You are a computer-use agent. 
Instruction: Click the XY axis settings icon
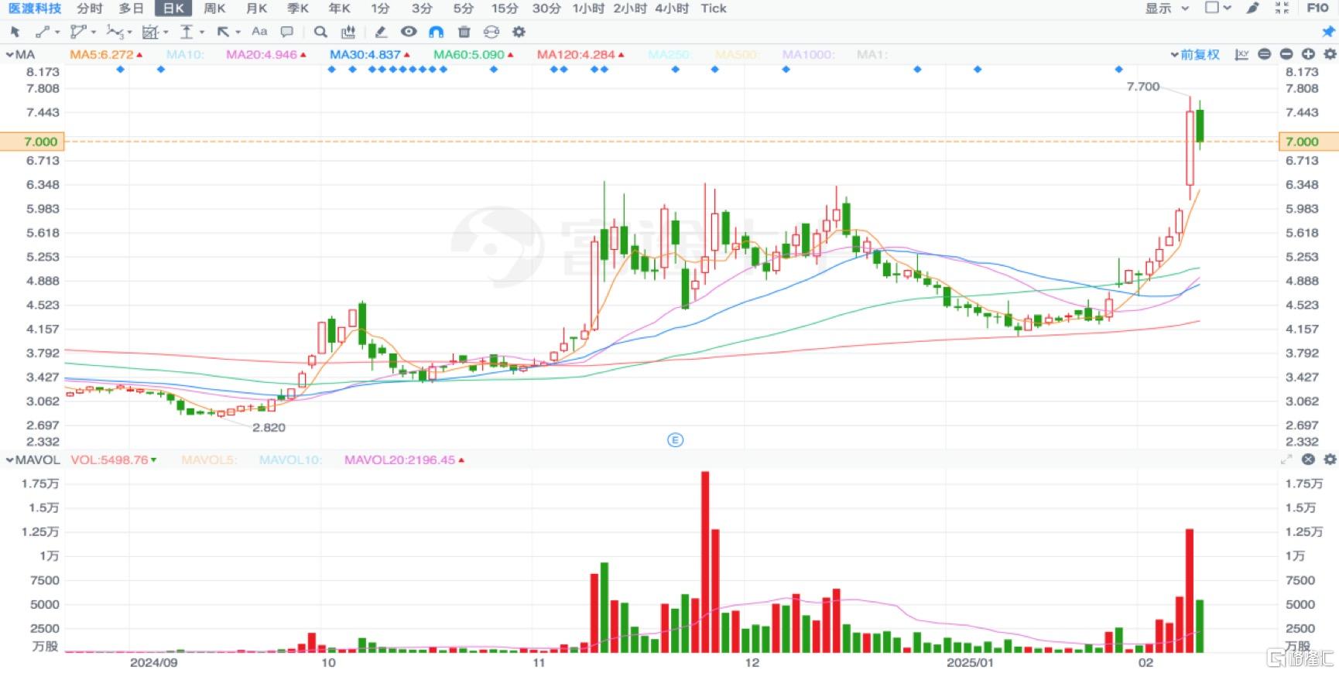1242,54
